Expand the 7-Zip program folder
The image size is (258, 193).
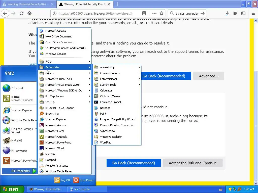pos(65,62)
